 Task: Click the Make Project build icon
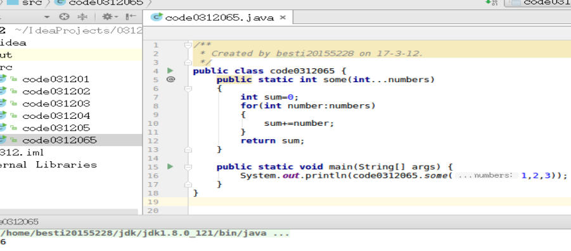492,3
